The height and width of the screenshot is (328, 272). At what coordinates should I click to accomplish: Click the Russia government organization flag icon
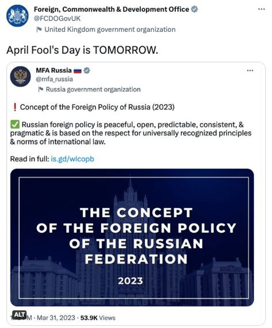point(40,89)
